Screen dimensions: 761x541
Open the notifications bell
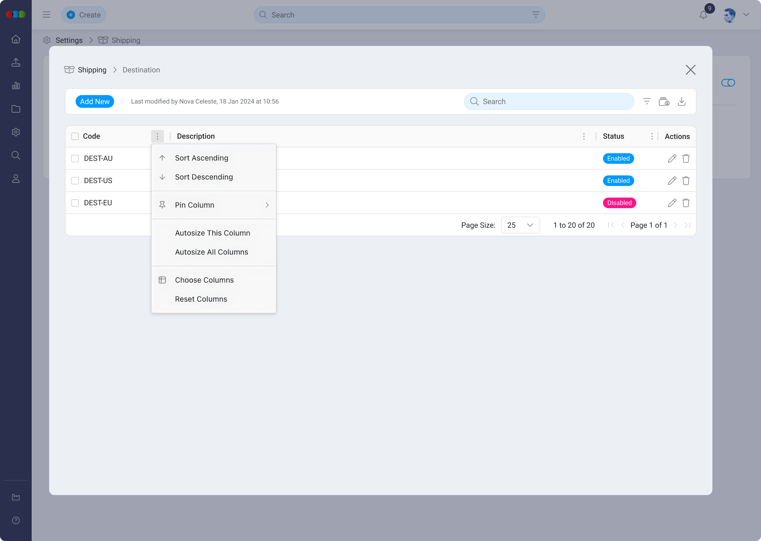[x=703, y=15]
